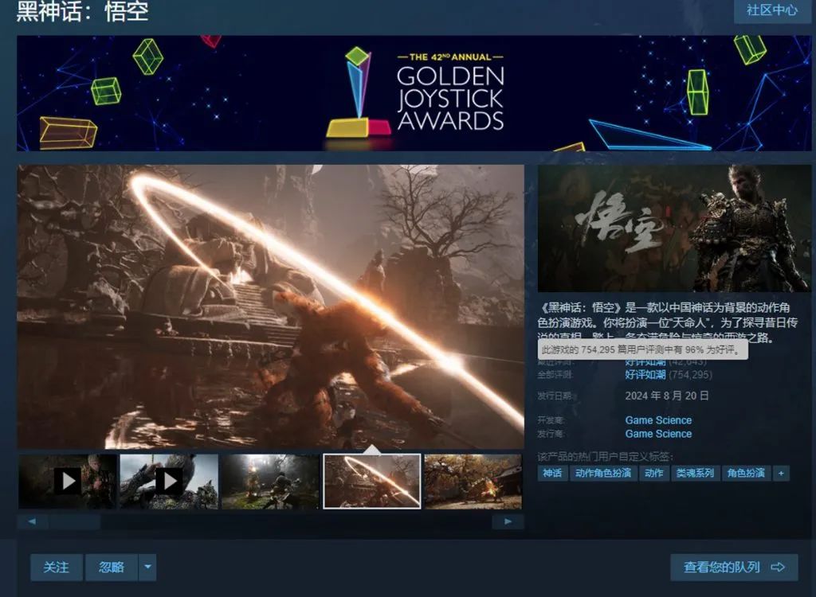816x597 pixels.
Task: Open the Game Science publisher link
Action: (658, 434)
